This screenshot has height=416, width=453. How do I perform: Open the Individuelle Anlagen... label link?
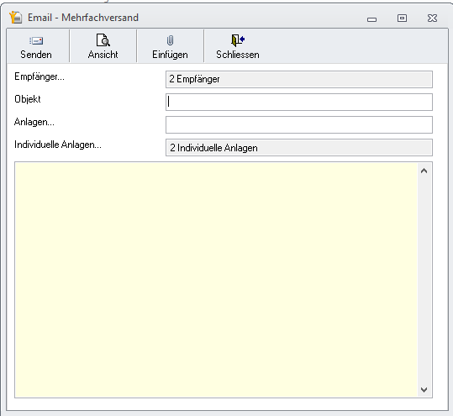(58, 145)
